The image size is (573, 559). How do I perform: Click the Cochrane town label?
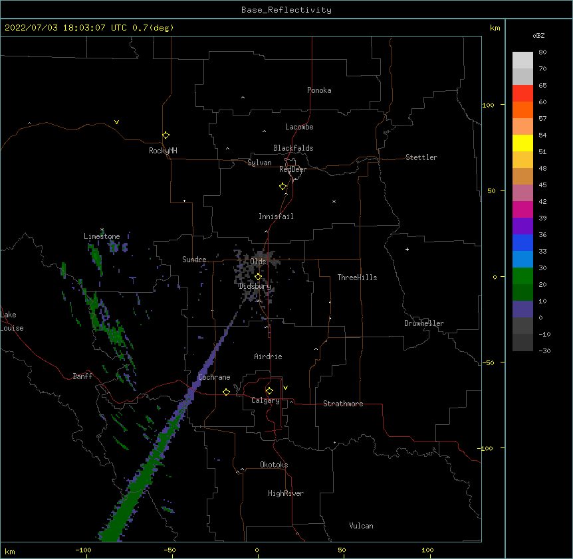tap(214, 377)
